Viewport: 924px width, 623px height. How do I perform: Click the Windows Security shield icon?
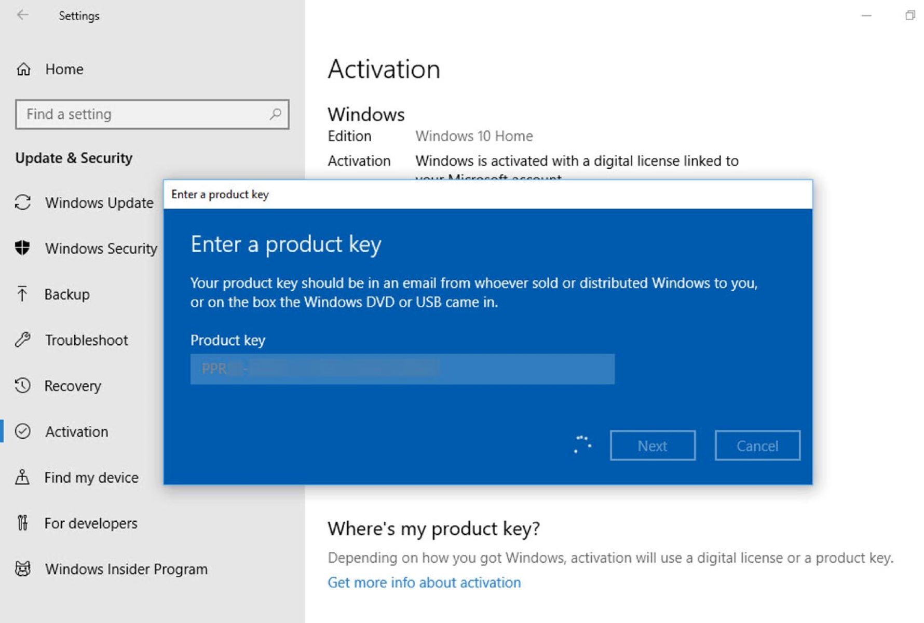click(23, 248)
